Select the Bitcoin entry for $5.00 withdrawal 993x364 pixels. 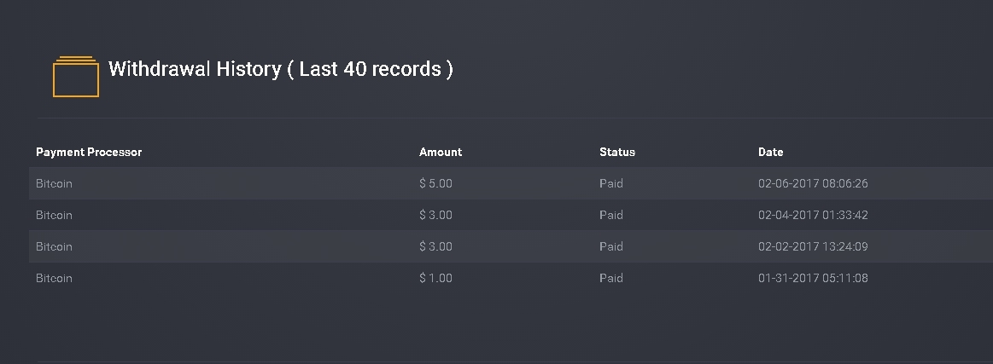[54, 183]
